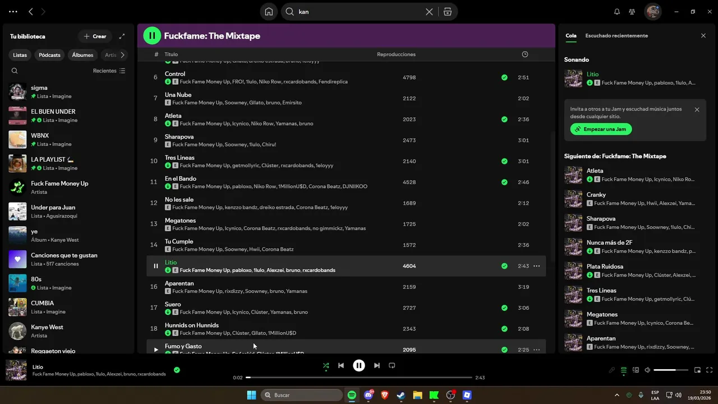Open Kanye West artist in library
The height and width of the screenshot is (404, 718).
point(67,331)
